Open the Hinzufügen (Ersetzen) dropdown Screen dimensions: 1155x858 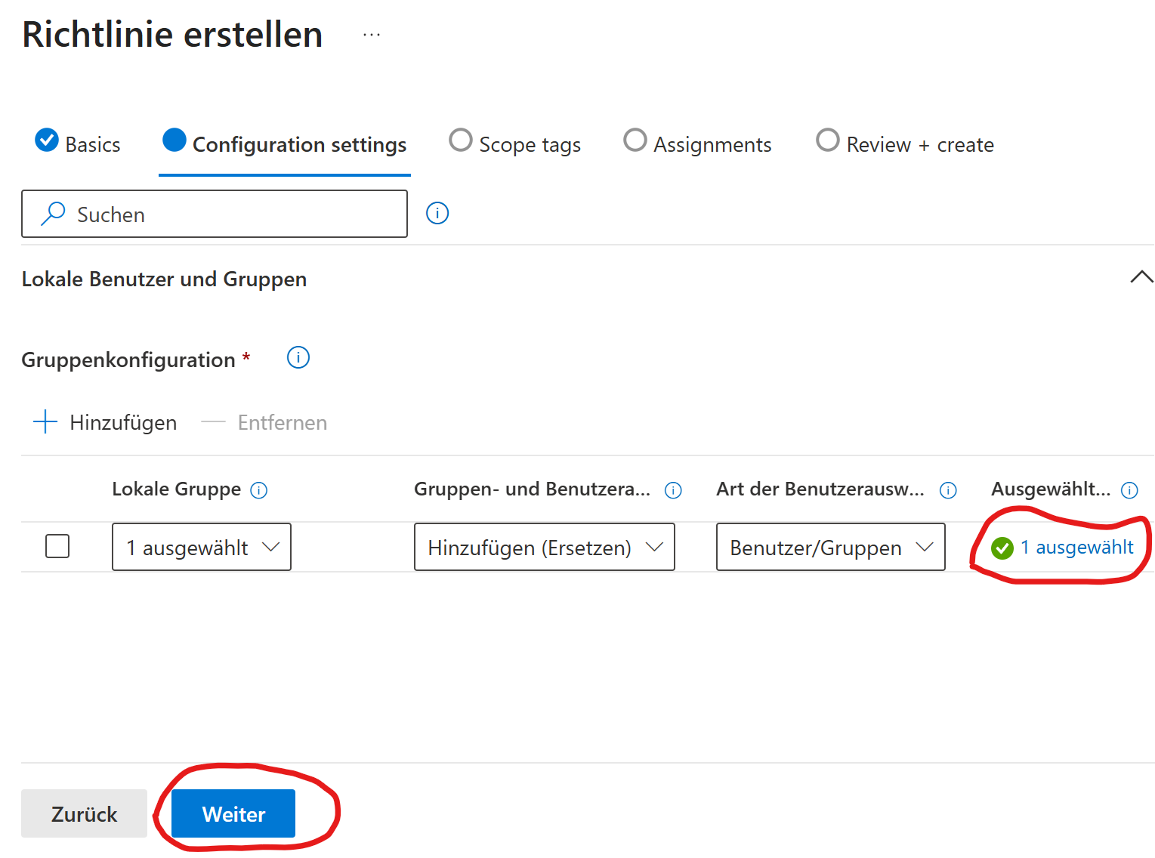pyautogui.click(x=544, y=547)
